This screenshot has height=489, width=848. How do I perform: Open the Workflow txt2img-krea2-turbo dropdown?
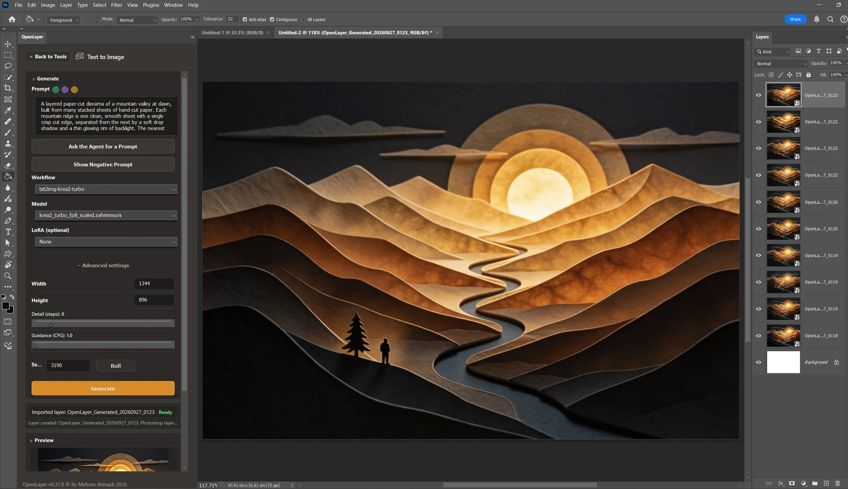click(x=106, y=189)
